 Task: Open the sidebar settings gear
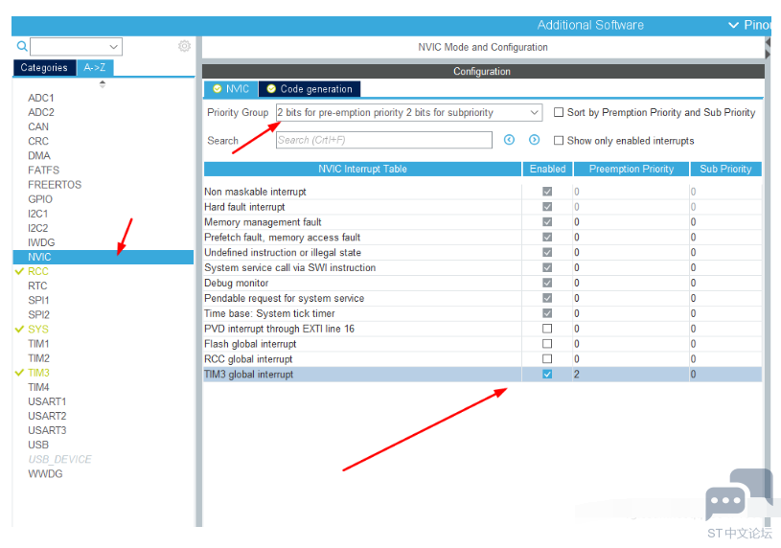tap(184, 46)
